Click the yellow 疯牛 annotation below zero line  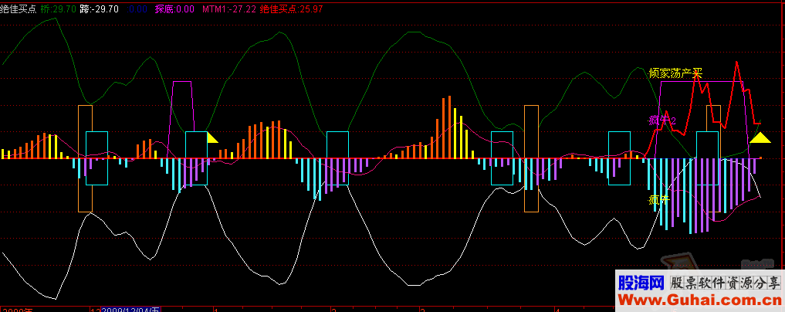659,200
